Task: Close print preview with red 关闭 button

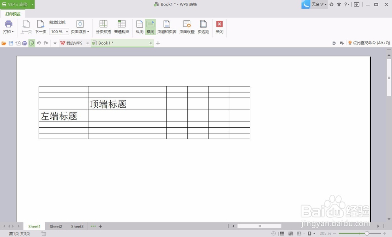Action: coord(219,27)
